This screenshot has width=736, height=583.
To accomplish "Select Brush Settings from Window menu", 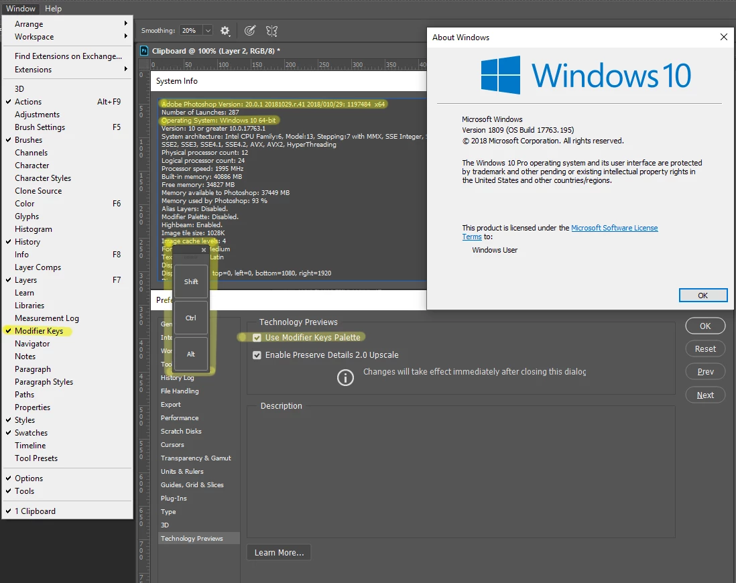I will (x=68, y=127).
